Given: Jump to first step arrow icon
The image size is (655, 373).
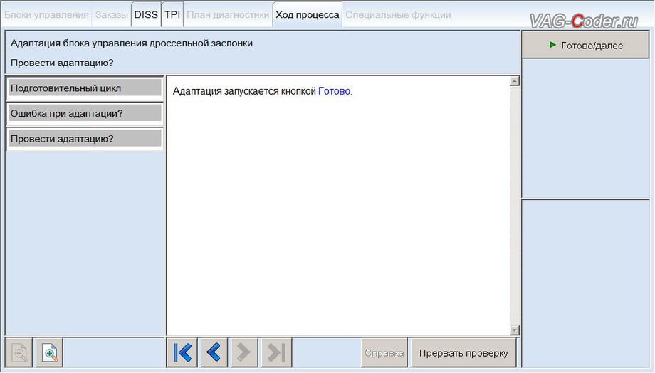Looking at the screenshot, I should [x=182, y=352].
